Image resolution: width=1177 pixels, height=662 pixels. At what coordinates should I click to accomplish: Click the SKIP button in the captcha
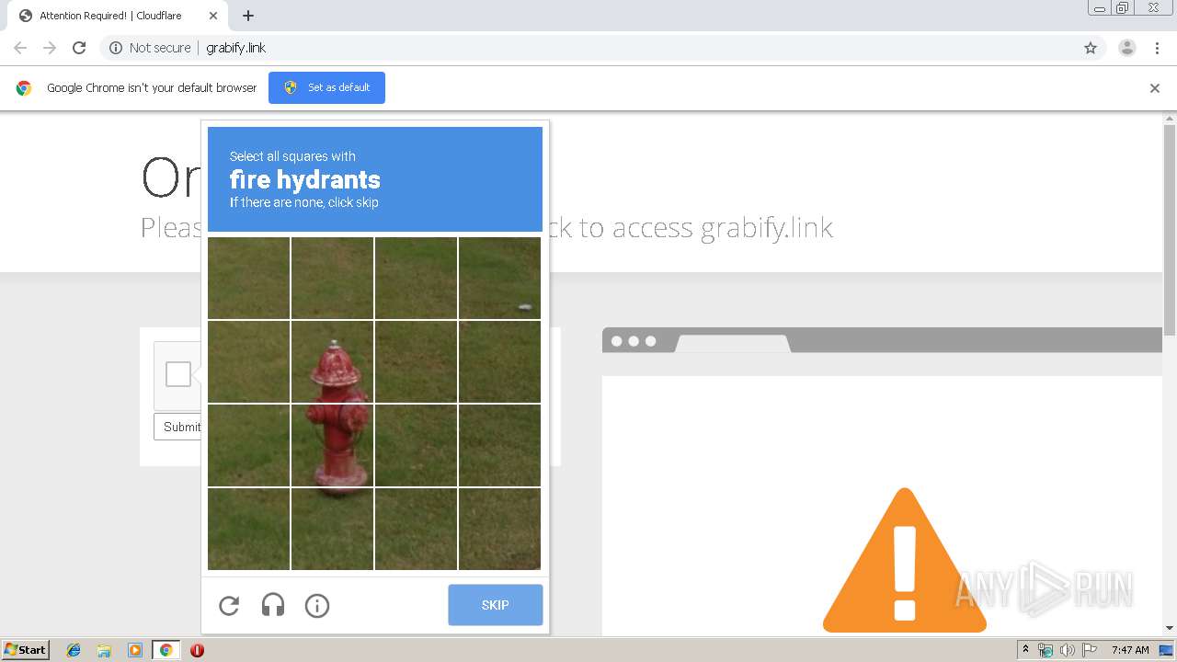point(496,605)
